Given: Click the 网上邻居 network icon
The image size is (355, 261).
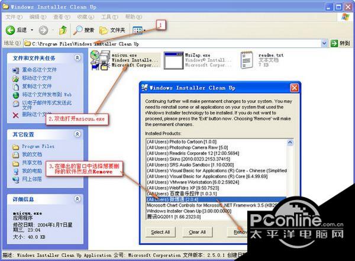Looking at the screenshot, I should (x=16, y=179).
